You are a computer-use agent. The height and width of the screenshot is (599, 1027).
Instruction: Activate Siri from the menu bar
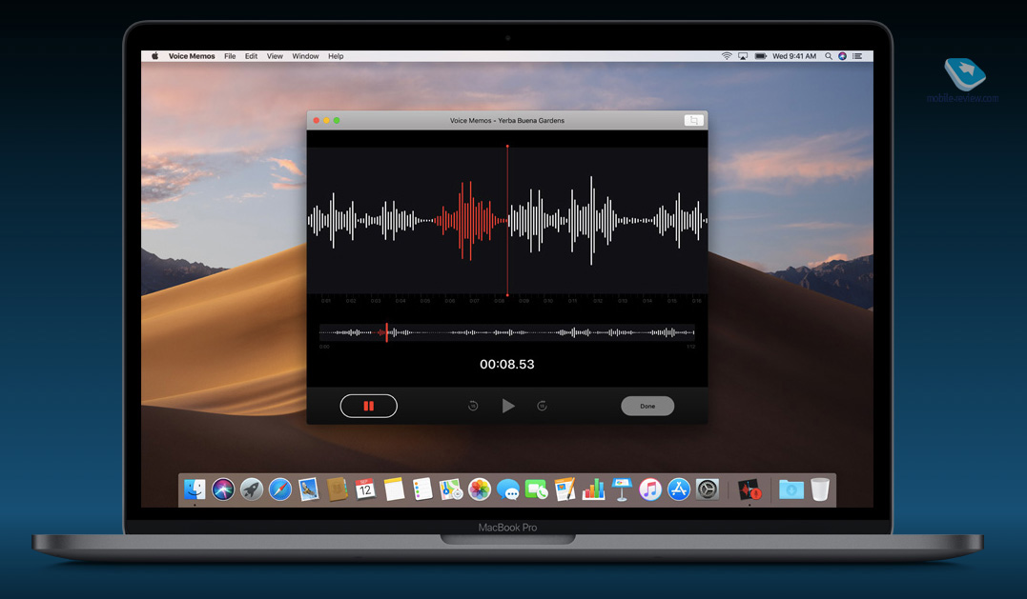pos(842,56)
